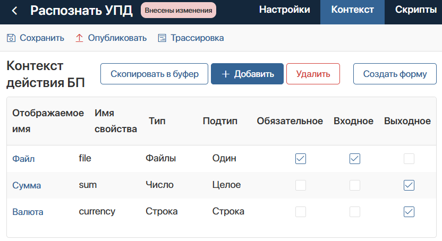The width and height of the screenshot is (442, 241).
Task: Open the Файл property link
Action: (x=23, y=159)
